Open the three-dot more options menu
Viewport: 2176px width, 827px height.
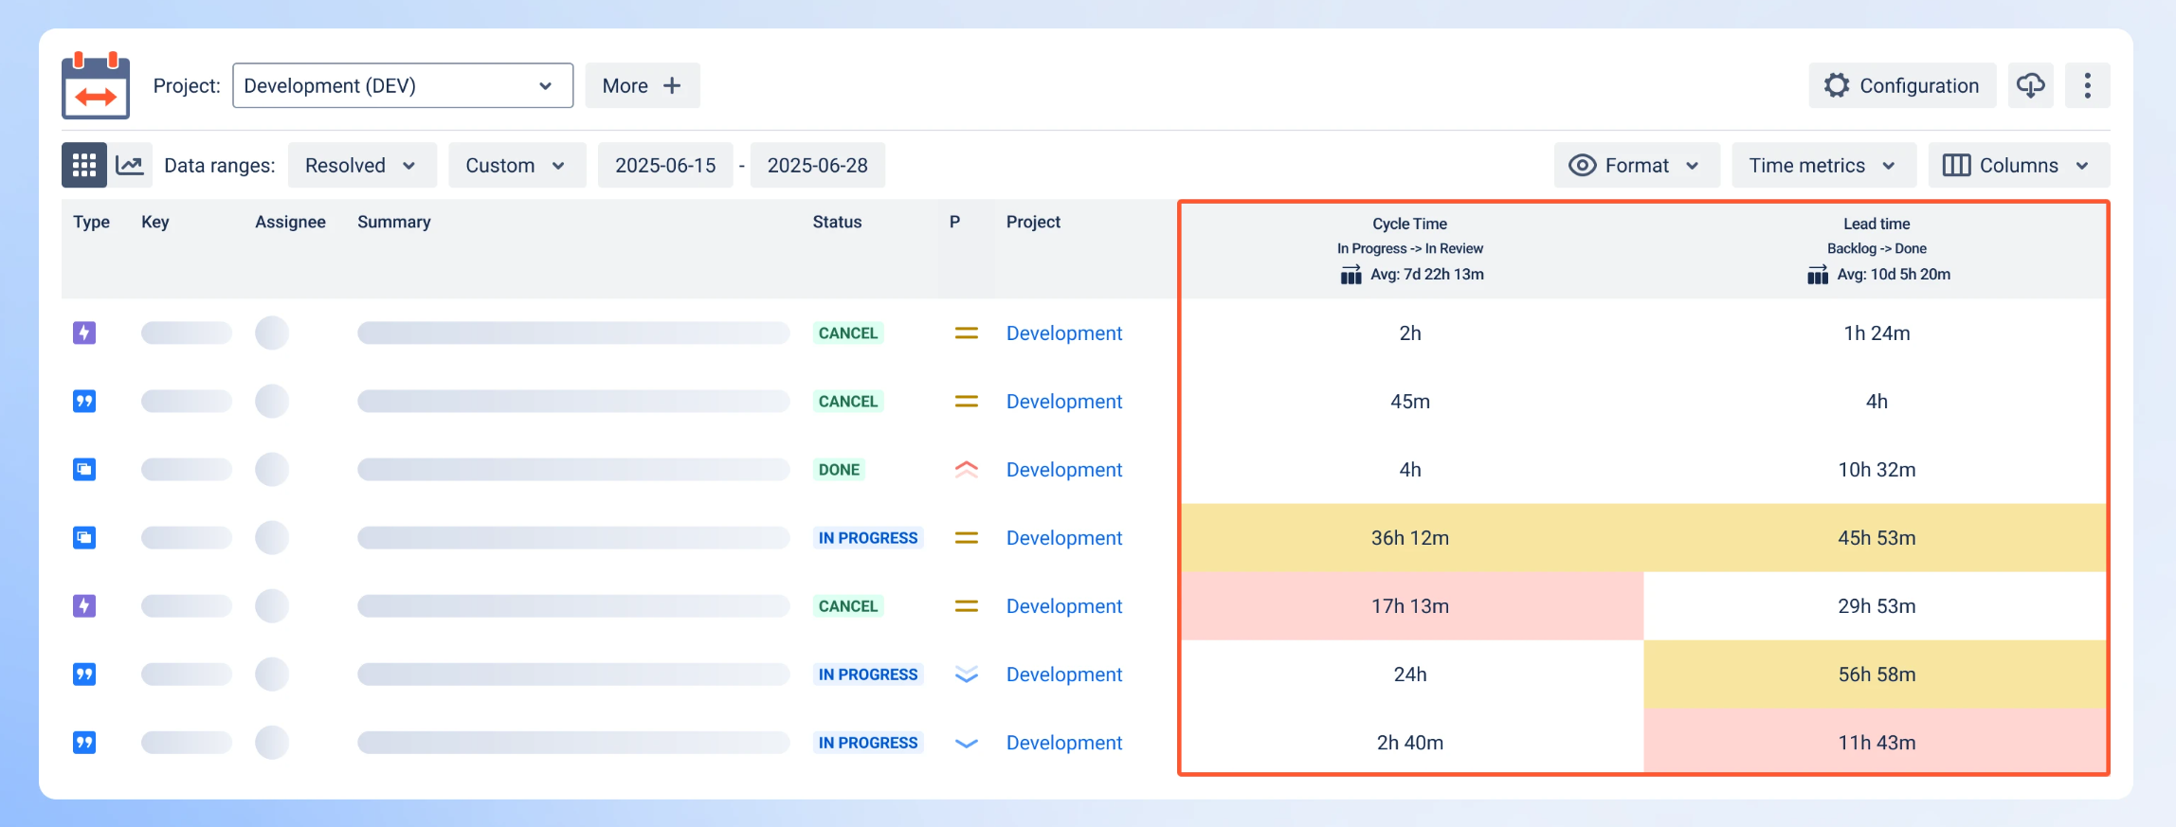coord(2087,86)
